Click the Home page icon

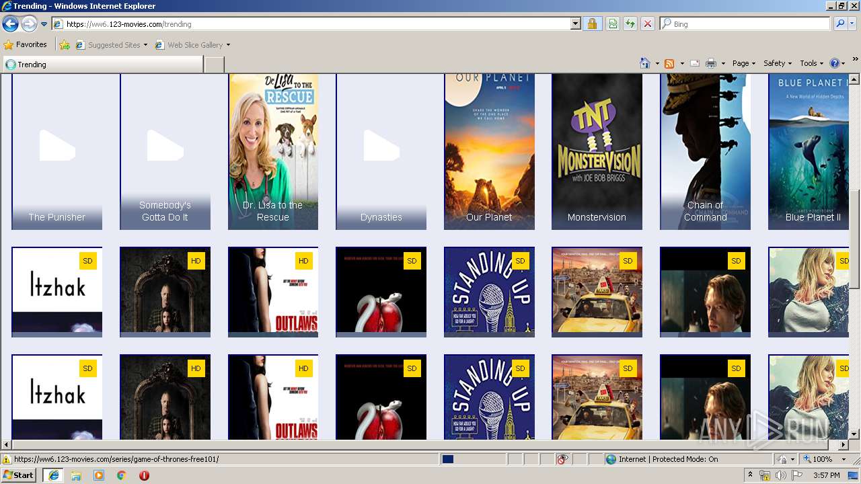coord(644,63)
